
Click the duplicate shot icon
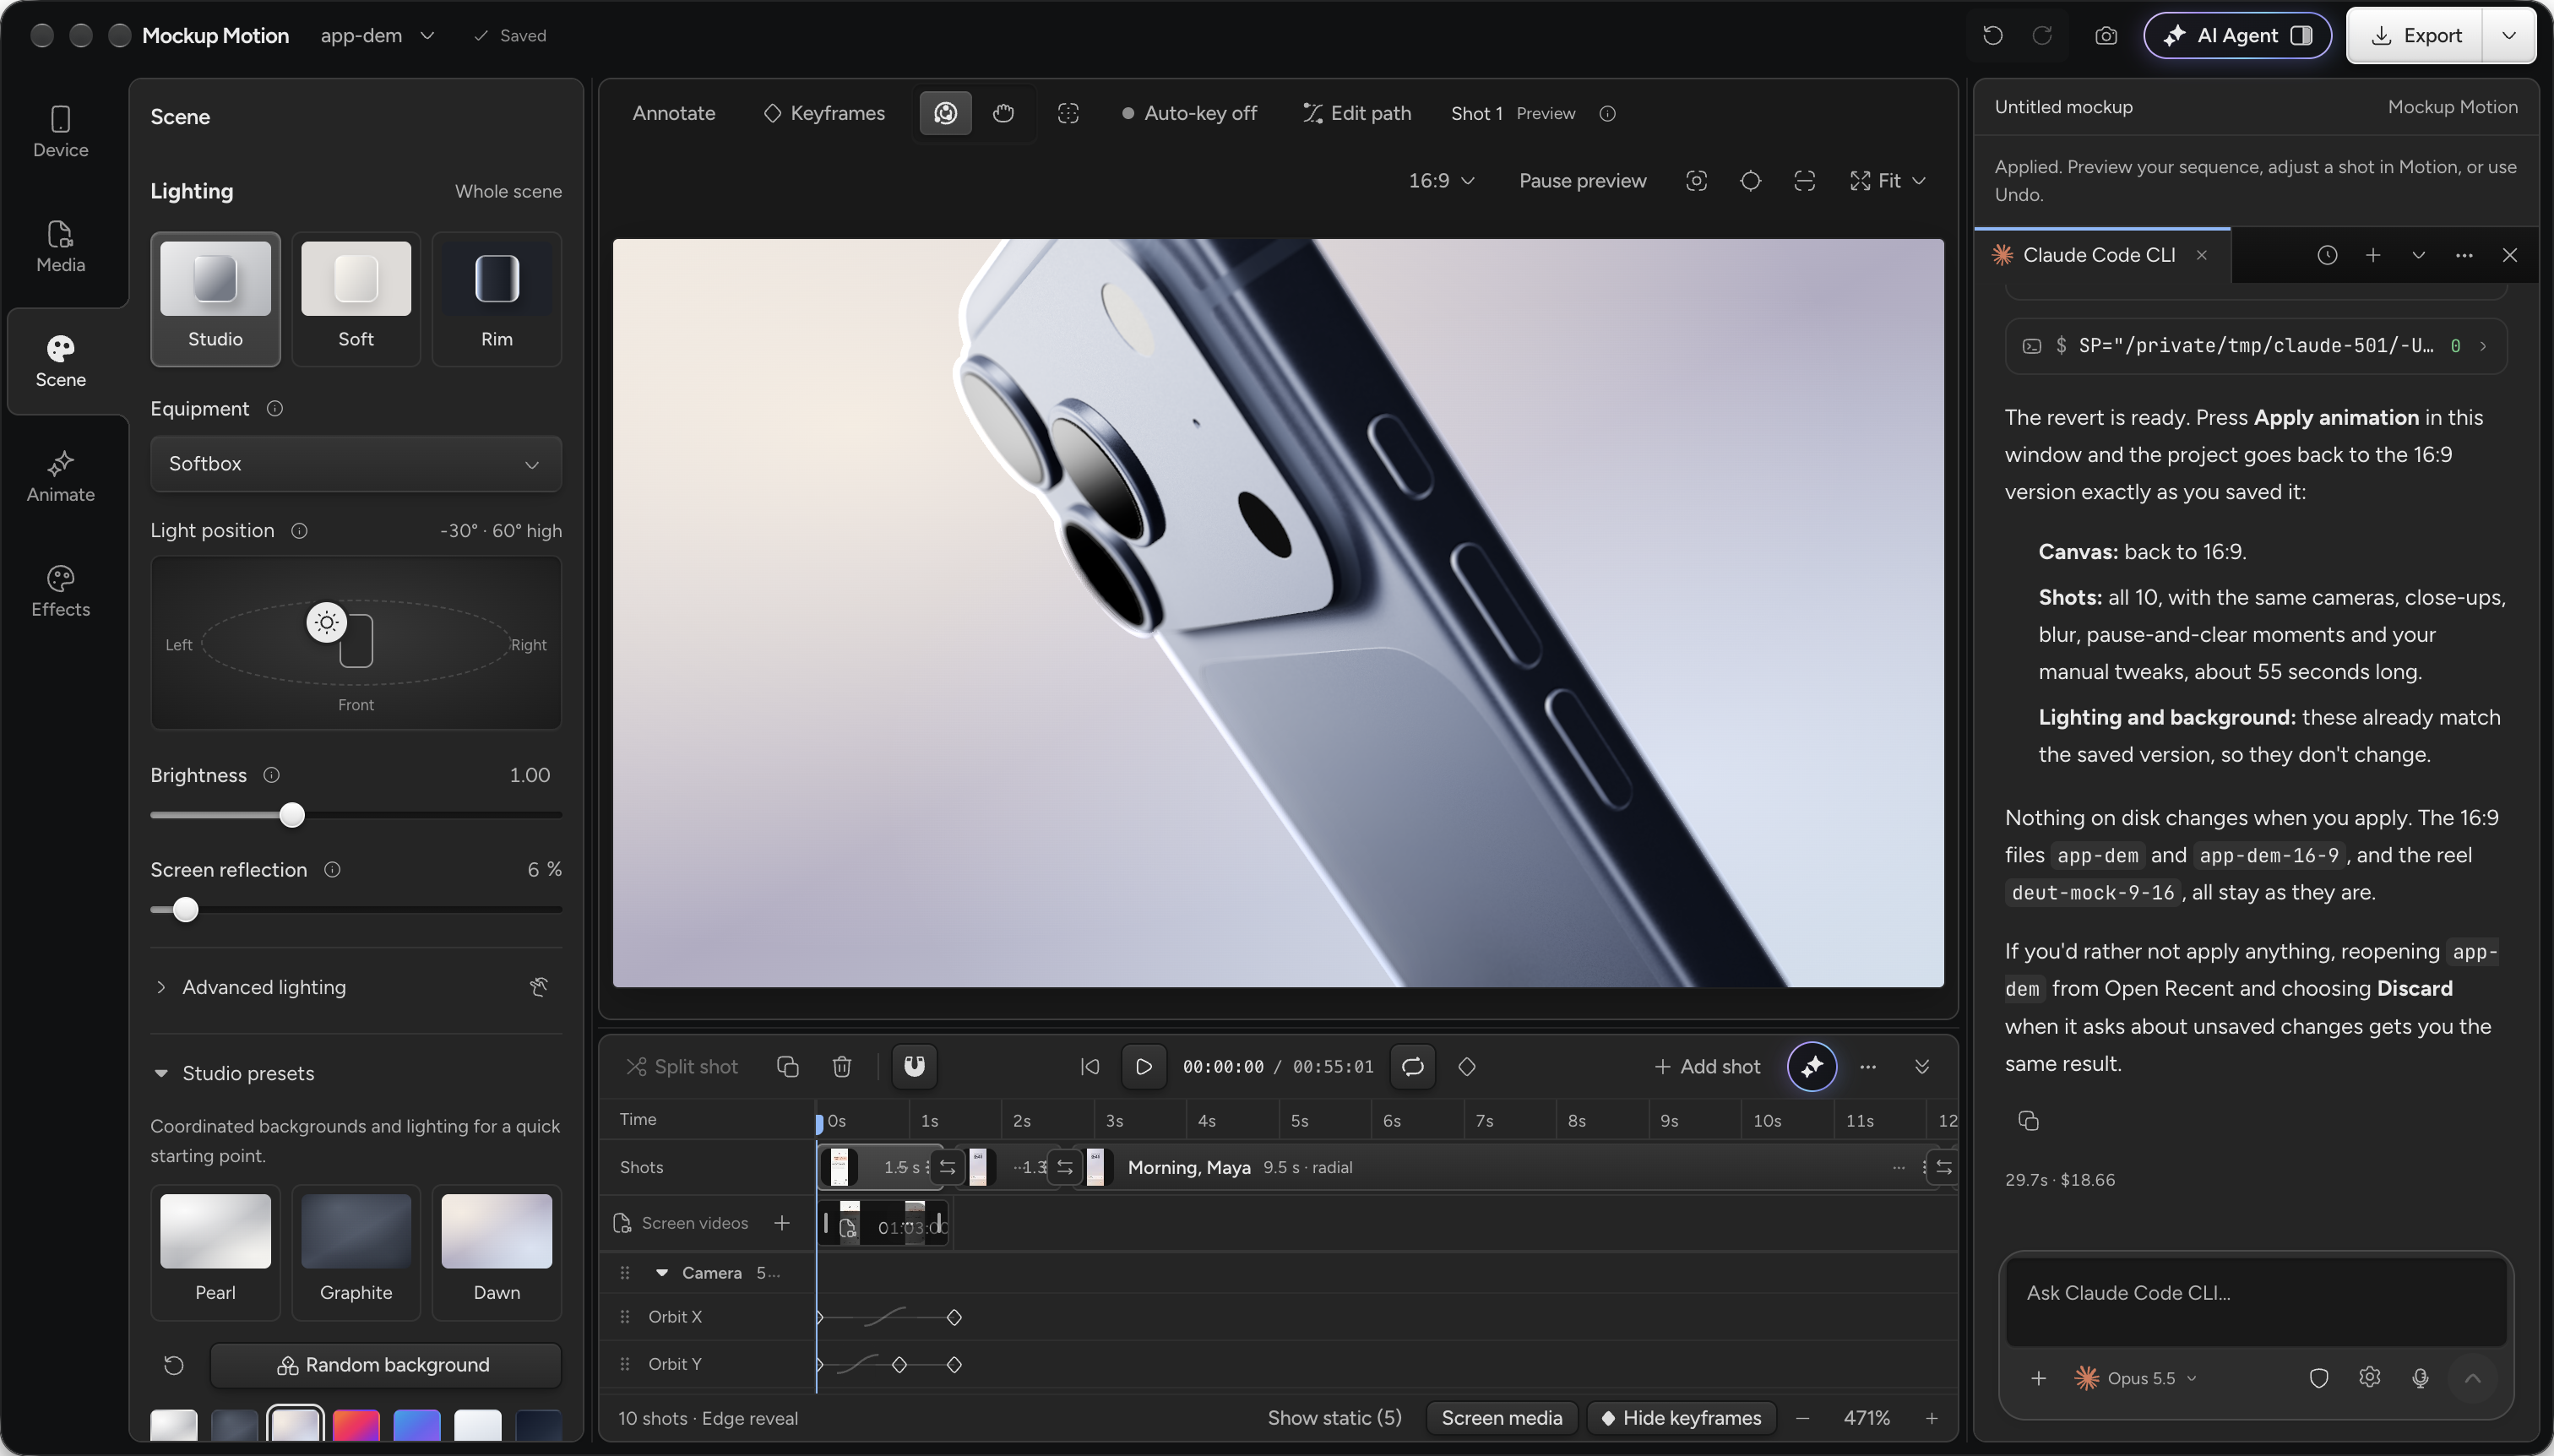tap(788, 1066)
